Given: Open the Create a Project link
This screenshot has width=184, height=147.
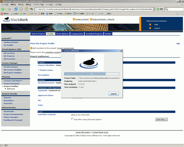Looking at the screenshot, I should (x=82, y=19).
